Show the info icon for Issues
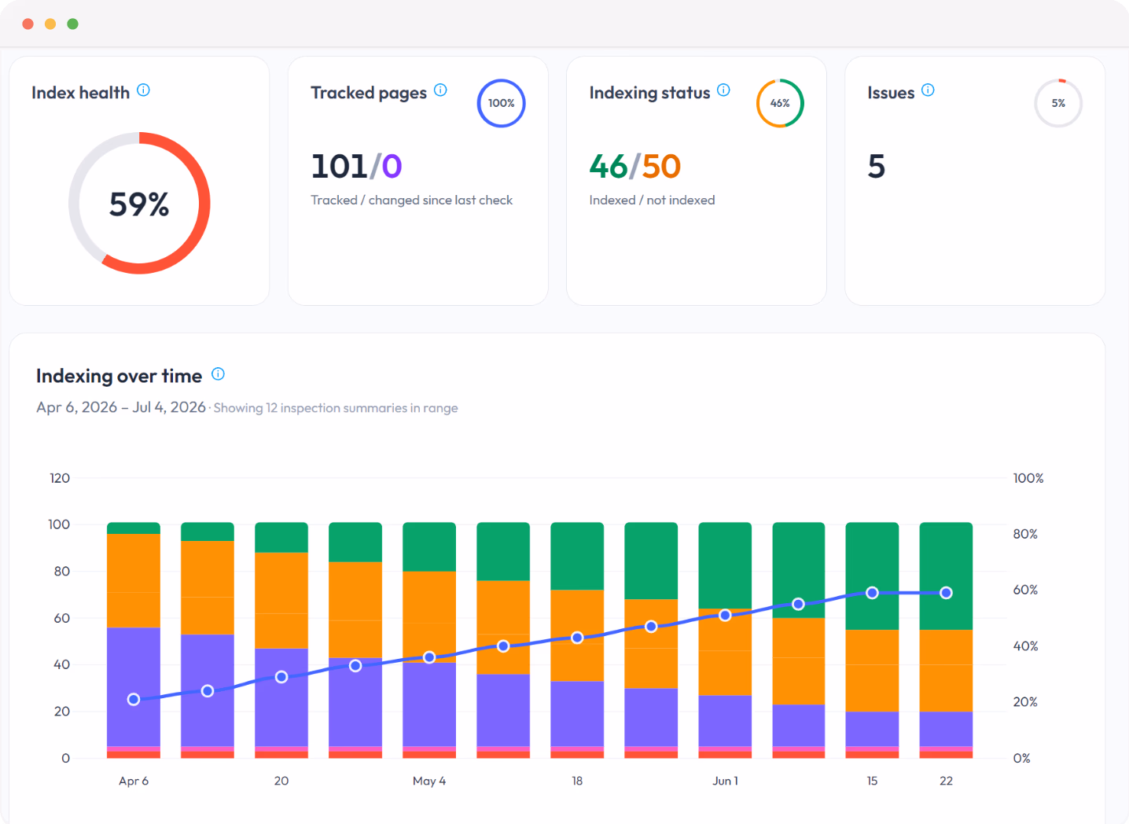The height and width of the screenshot is (824, 1129). coord(928,90)
